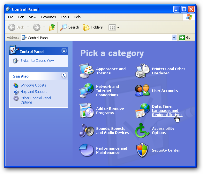Open Appearance and Themes palette icon
Viewport: 203px width, 174px height.
(87, 71)
